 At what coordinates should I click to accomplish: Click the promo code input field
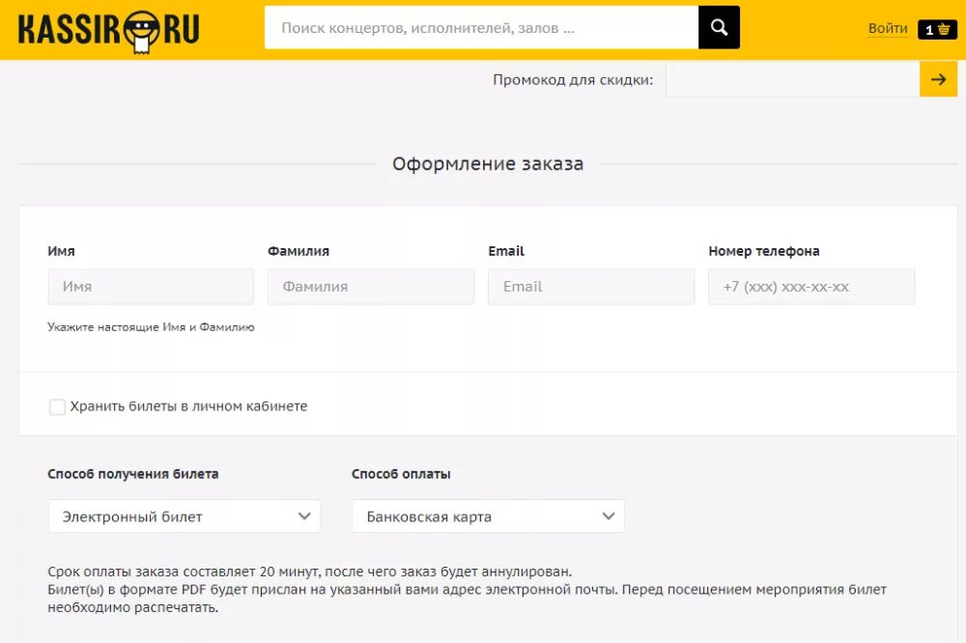(792, 79)
